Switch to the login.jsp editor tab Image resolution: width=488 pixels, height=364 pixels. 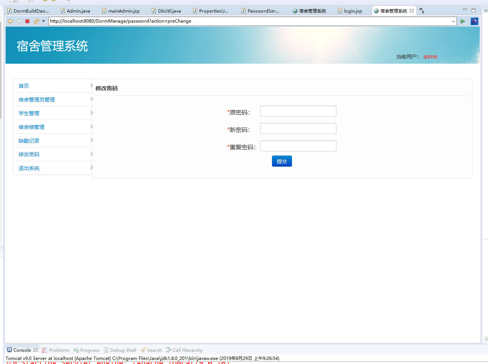(352, 11)
